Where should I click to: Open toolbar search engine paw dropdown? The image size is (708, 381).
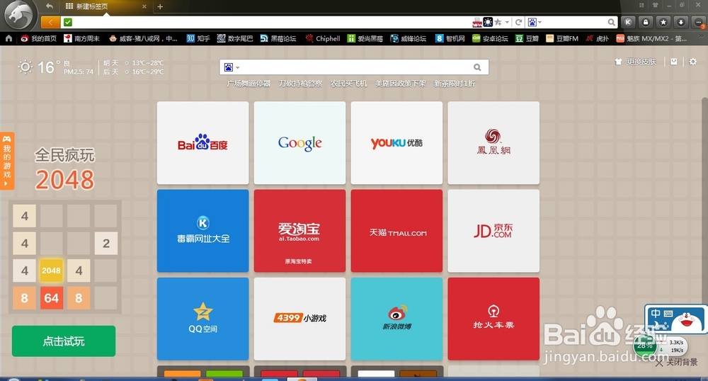coord(535,22)
